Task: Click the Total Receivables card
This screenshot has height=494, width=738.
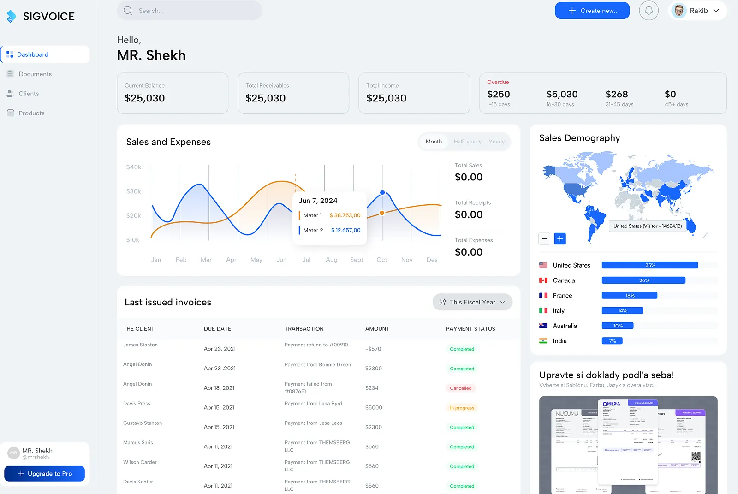Action: point(293,93)
